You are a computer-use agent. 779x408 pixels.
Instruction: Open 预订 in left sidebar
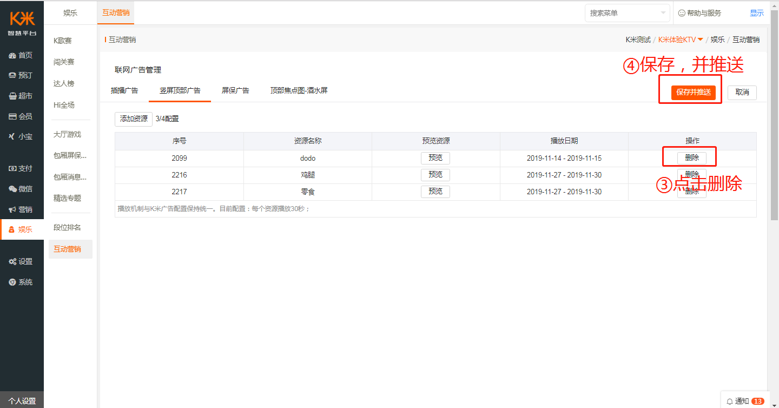pos(22,75)
